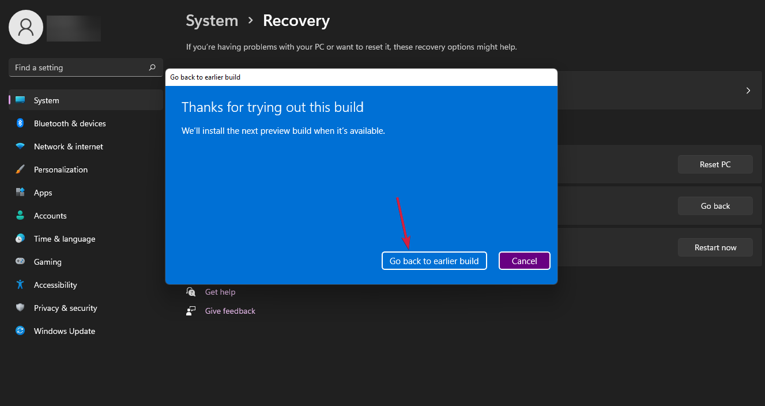Screen dimensions: 765x406
Task: Open Gaming settings via the Xbox icon
Action: tap(20, 261)
